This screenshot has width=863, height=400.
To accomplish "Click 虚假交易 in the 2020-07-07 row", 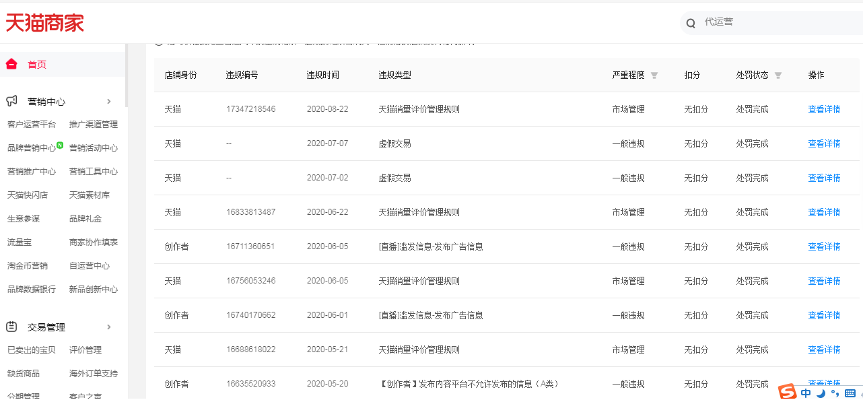I will coord(395,143).
